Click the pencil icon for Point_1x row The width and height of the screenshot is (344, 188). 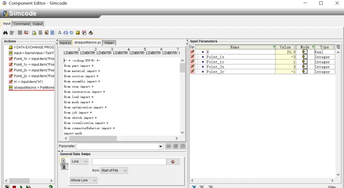point(192,57)
